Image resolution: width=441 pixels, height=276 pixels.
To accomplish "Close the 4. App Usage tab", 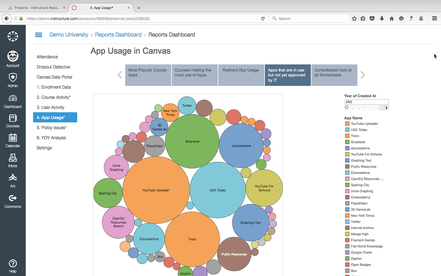I will coord(129,8).
